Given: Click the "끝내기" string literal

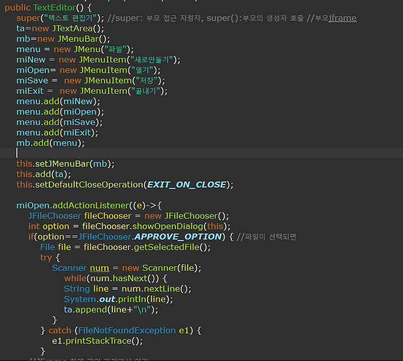Looking at the screenshot, I should [x=146, y=91].
